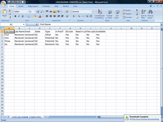Toggle Bold formatting
The image size is (163, 122).
point(15,16)
